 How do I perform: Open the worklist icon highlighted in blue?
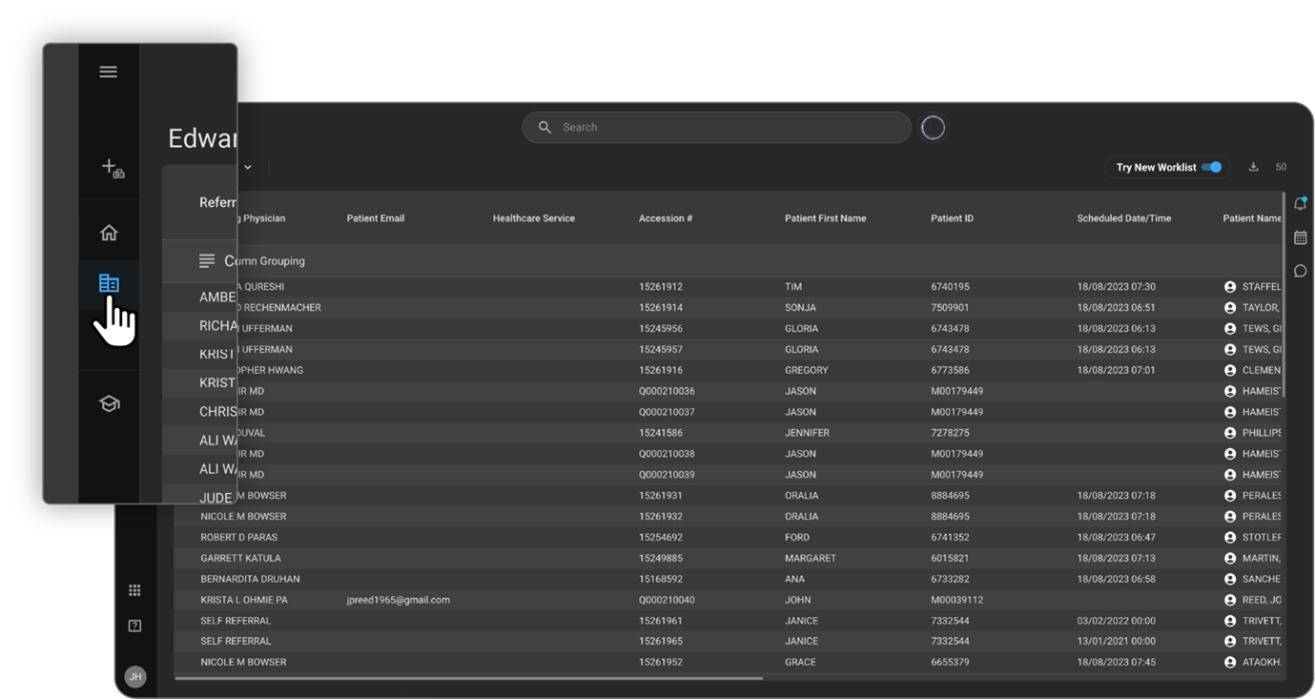(109, 283)
